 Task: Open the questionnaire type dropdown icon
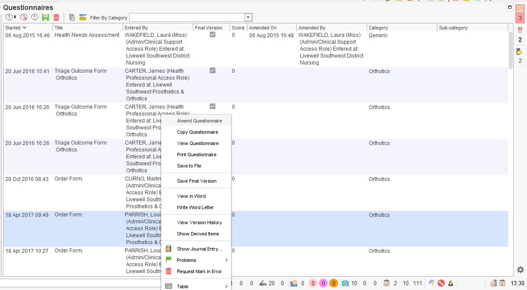[x=11, y=17]
